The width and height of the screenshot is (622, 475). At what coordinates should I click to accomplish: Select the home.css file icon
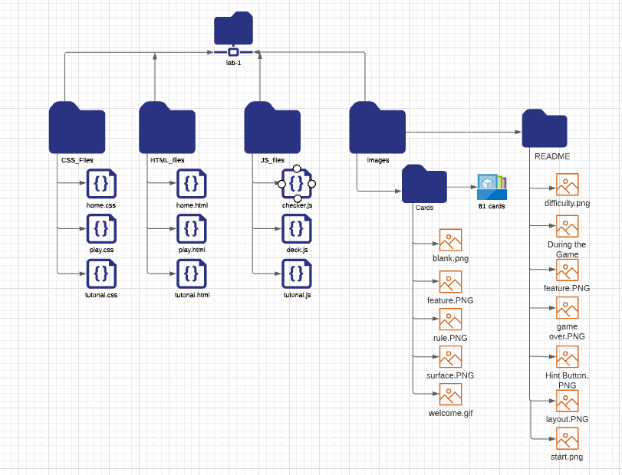click(x=101, y=183)
